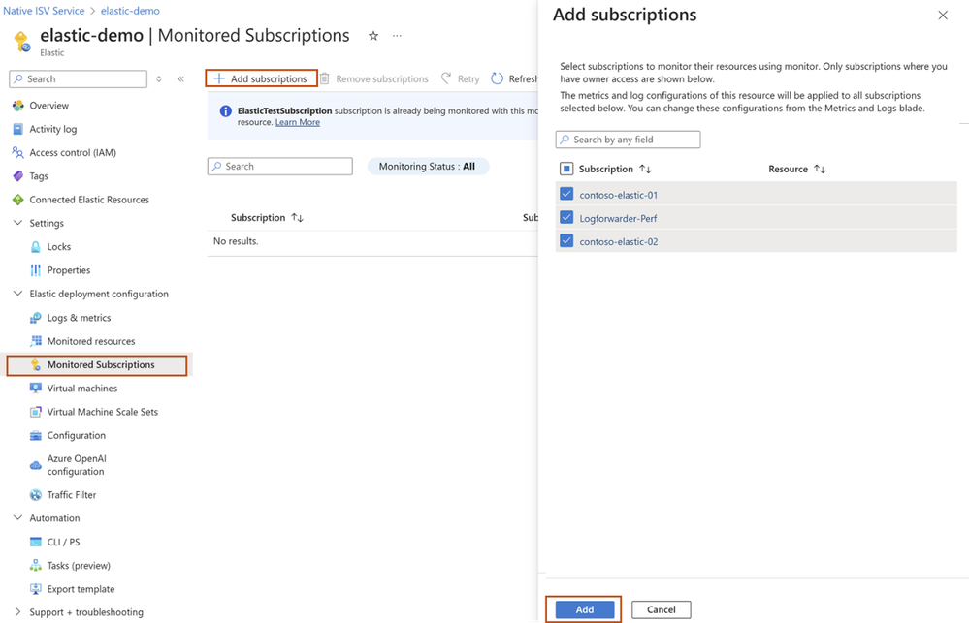The image size is (969, 623).
Task: Click the favorite star icon beside title
Action: [373, 36]
